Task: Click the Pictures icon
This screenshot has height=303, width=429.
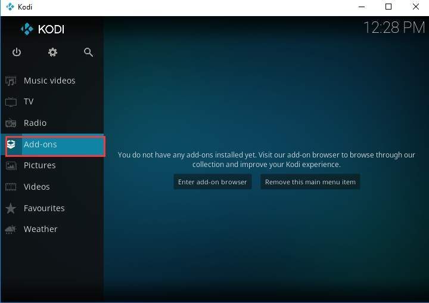Action: click(x=11, y=165)
